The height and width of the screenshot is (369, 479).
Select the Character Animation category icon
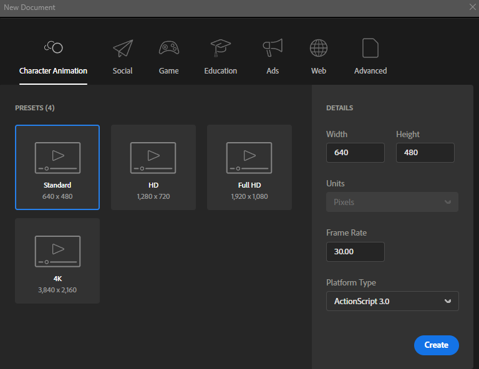54,47
